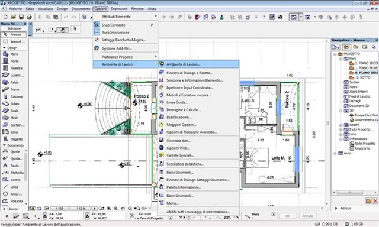Screen dimensions: 379x227
Task: Choose Scorciatoie da tastiera... entry
Action: pos(199,164)
